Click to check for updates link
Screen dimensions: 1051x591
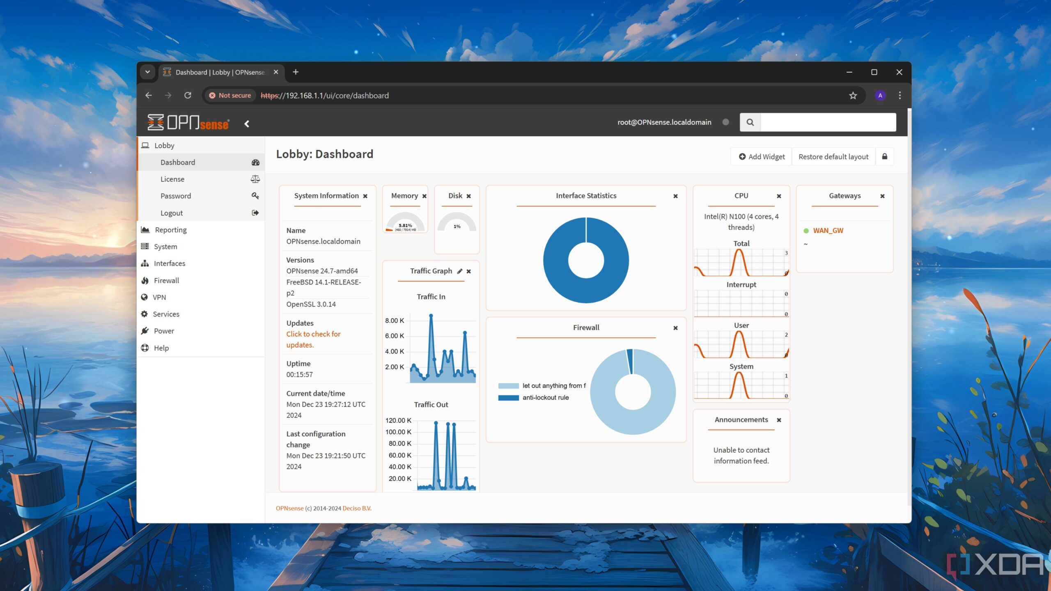pos(313,339)
